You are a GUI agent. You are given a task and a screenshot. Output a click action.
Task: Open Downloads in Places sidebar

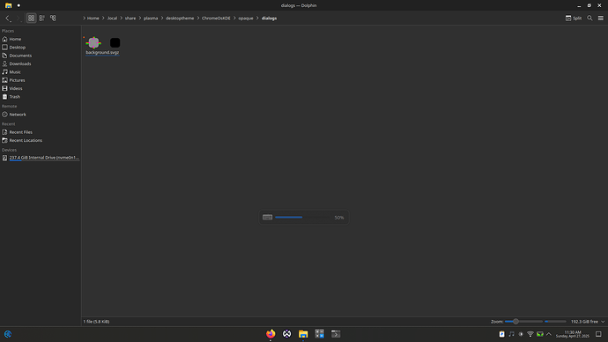pos(41,63)
